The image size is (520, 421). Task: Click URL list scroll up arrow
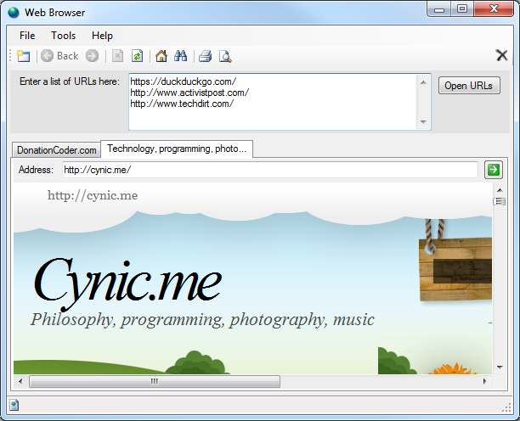[x=423, y=82]
